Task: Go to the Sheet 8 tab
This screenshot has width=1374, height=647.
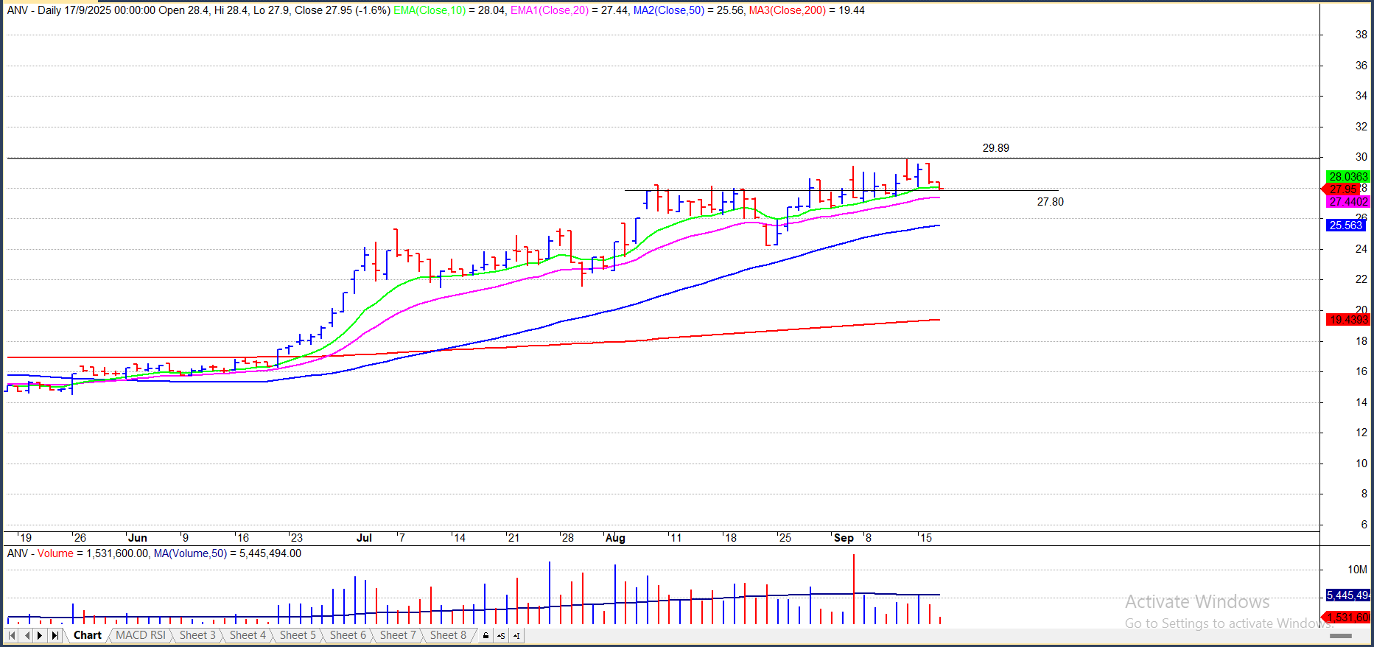Action: click(x=448, y=635)
